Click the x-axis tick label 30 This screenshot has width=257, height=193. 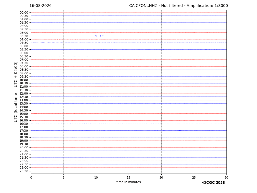pyautogui.click(x=226, y=177)
